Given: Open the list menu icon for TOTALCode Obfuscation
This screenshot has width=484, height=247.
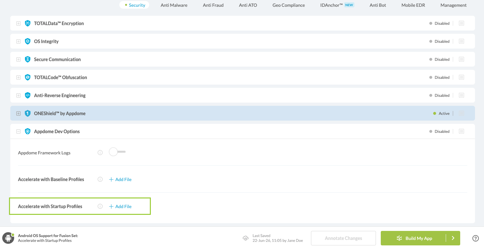Looking at the screenshot, I should pyautogui.click(x=461, y=77).
